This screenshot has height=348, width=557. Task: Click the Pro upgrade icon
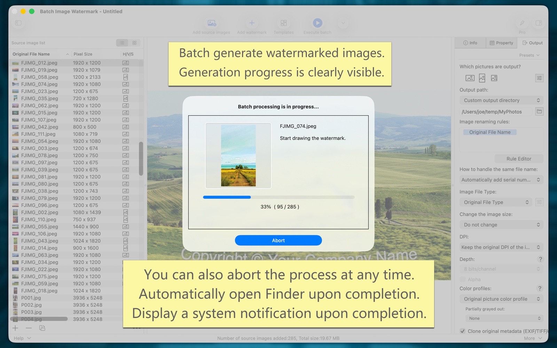tap(522, 23)
